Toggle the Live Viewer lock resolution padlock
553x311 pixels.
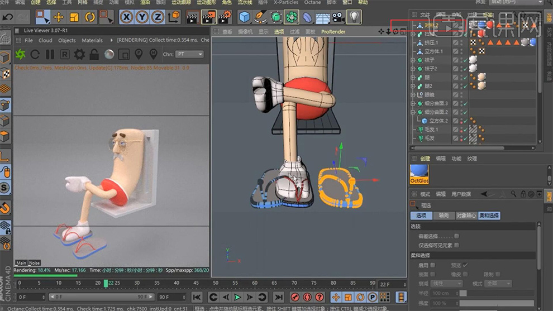94,54
